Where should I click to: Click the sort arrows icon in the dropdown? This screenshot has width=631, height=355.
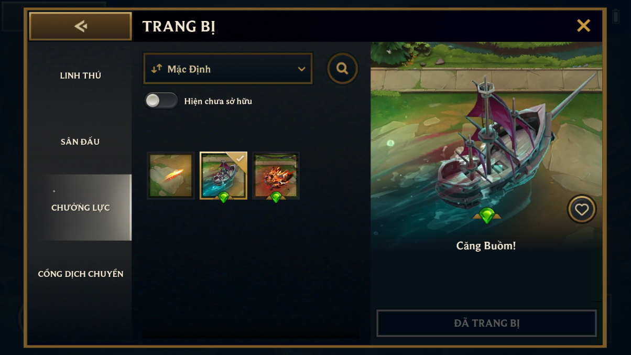coord(156,69)
